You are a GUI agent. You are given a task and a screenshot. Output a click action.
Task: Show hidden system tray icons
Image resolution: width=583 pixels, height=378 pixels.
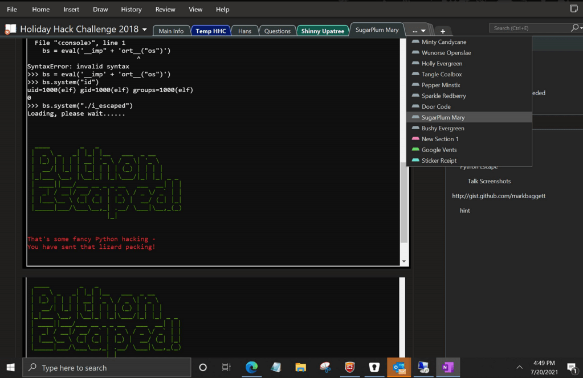click(519, 367)
